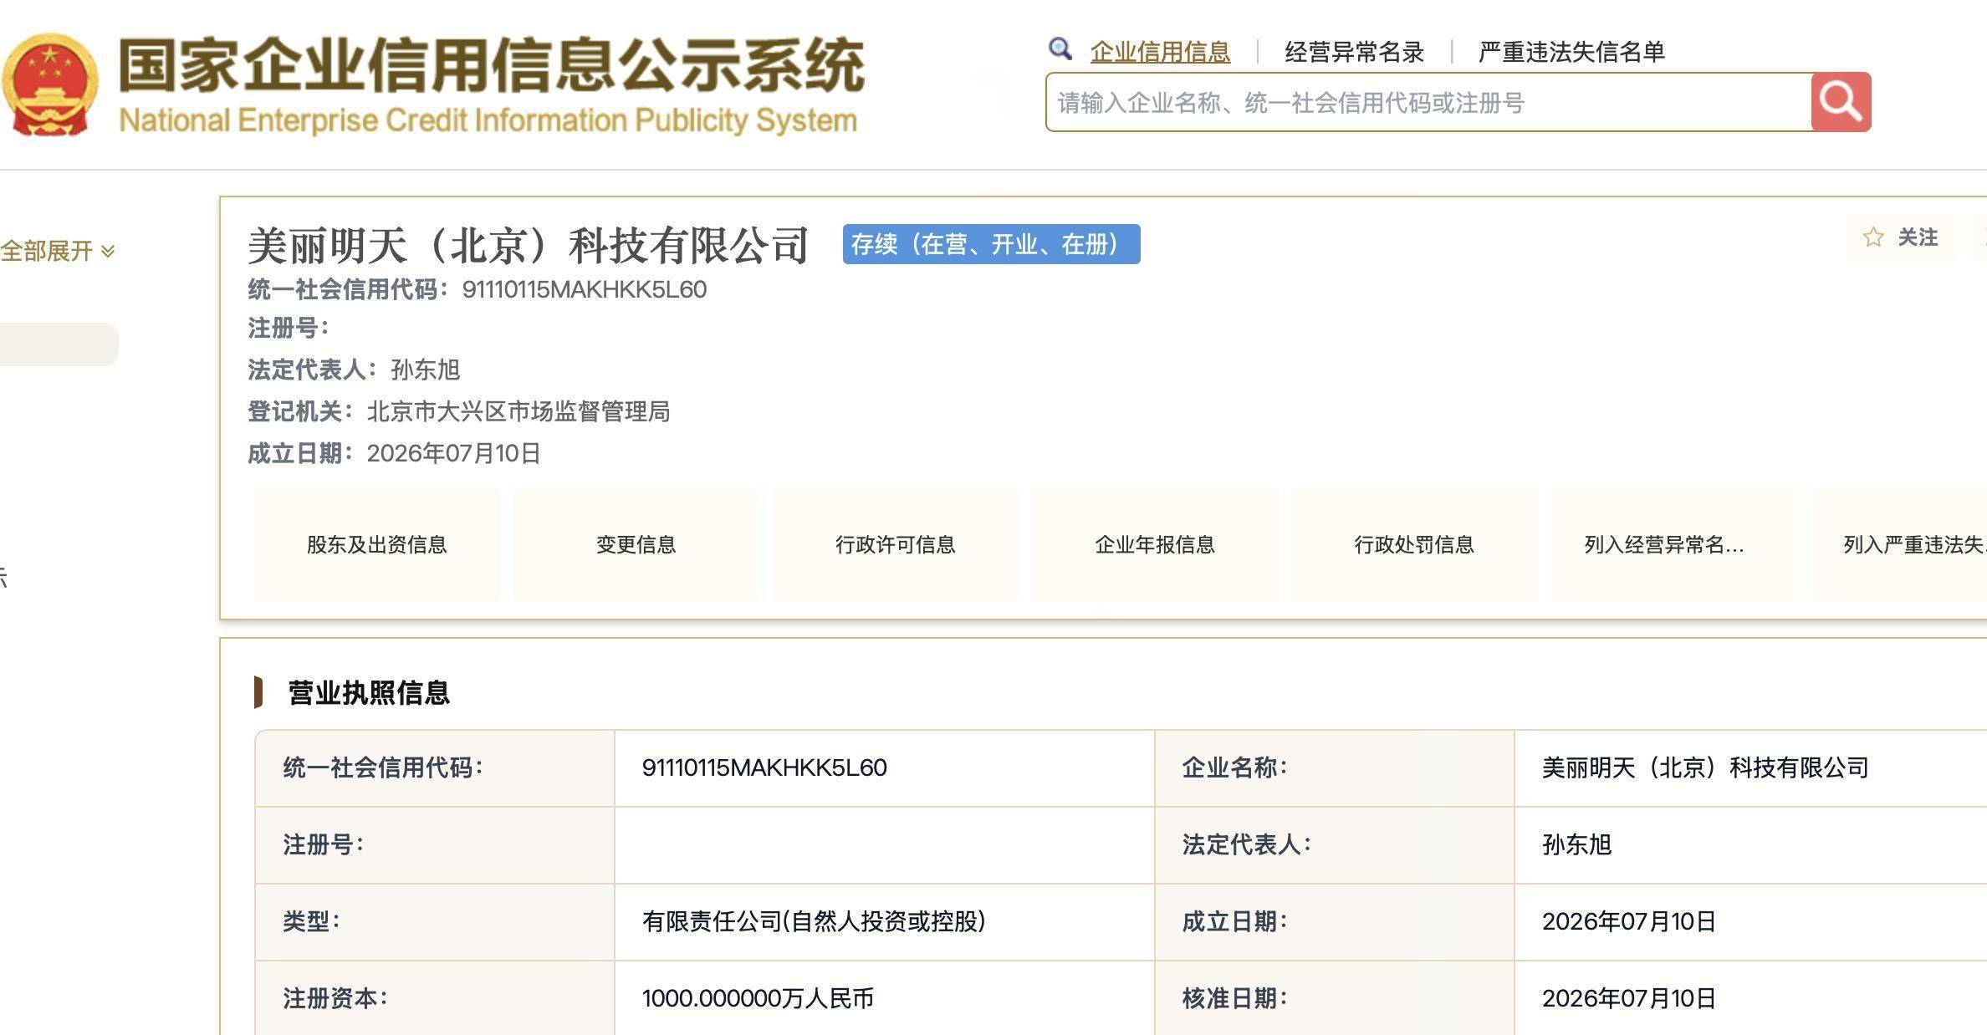This screenshot has width=1987, height=1035.
Task: Focus the enterprise name search input field
Action: coord(1428,102)
